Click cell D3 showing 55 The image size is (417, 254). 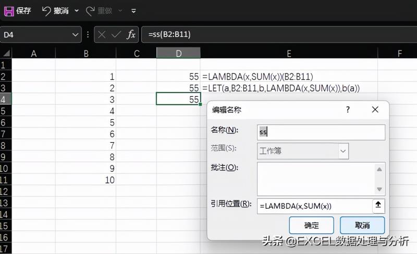(178, 88)
